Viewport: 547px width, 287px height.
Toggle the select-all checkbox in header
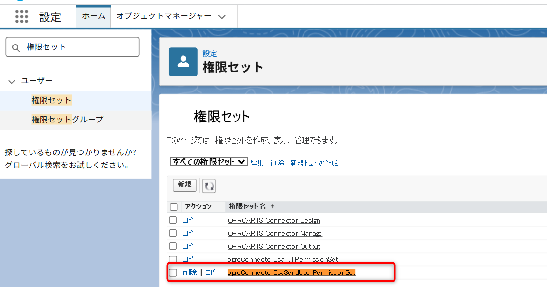[x=174, y=207]
